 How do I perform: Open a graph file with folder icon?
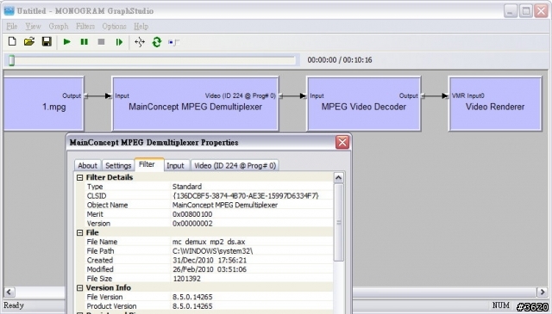coord(29,42)
